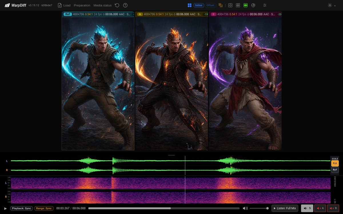
Task: Click the SCALE label above Fit
Action: 335,159
